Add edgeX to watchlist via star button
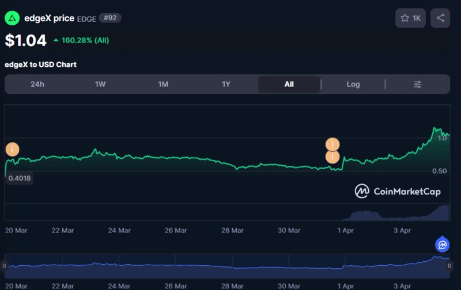 pos(410,18)
